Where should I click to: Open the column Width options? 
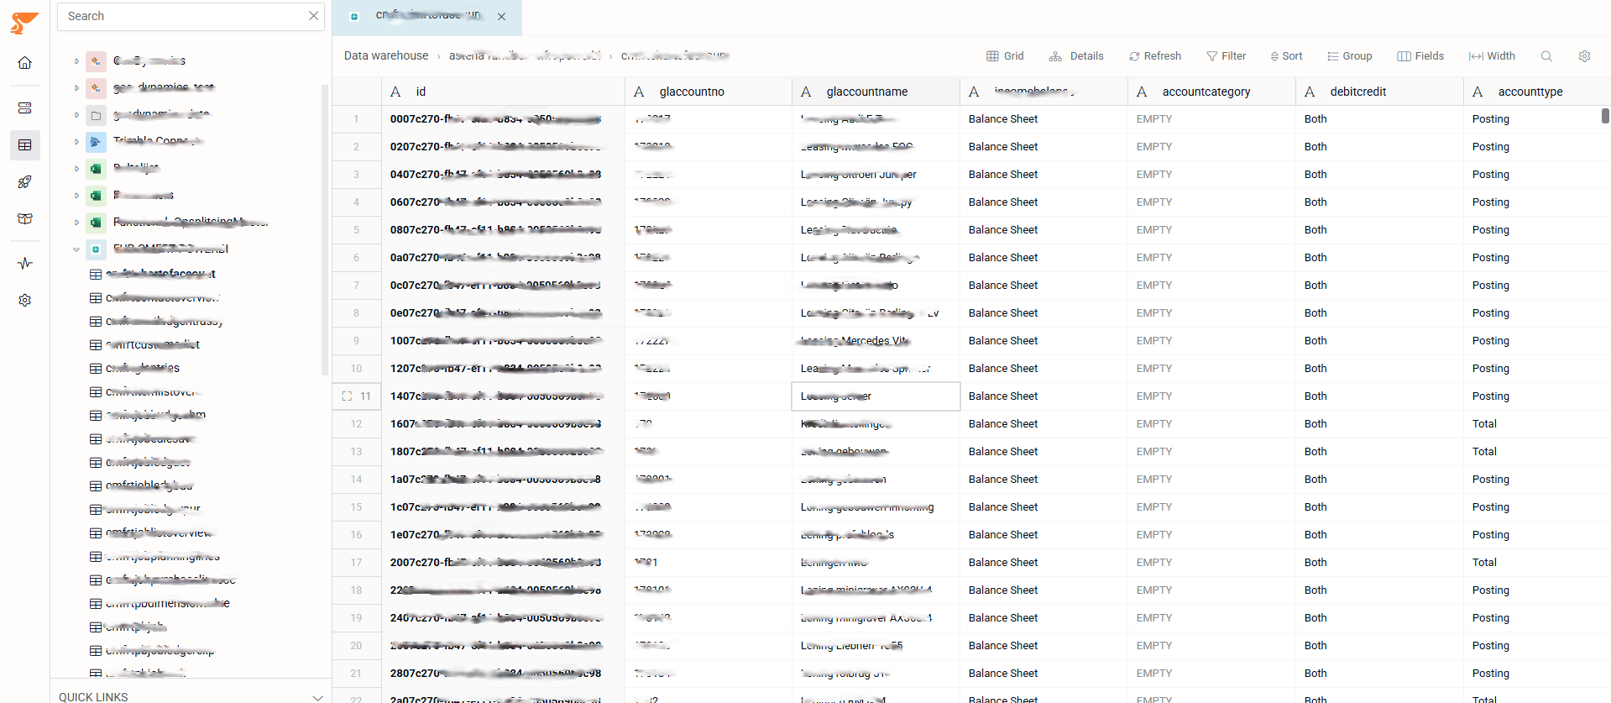(1492, 56)
